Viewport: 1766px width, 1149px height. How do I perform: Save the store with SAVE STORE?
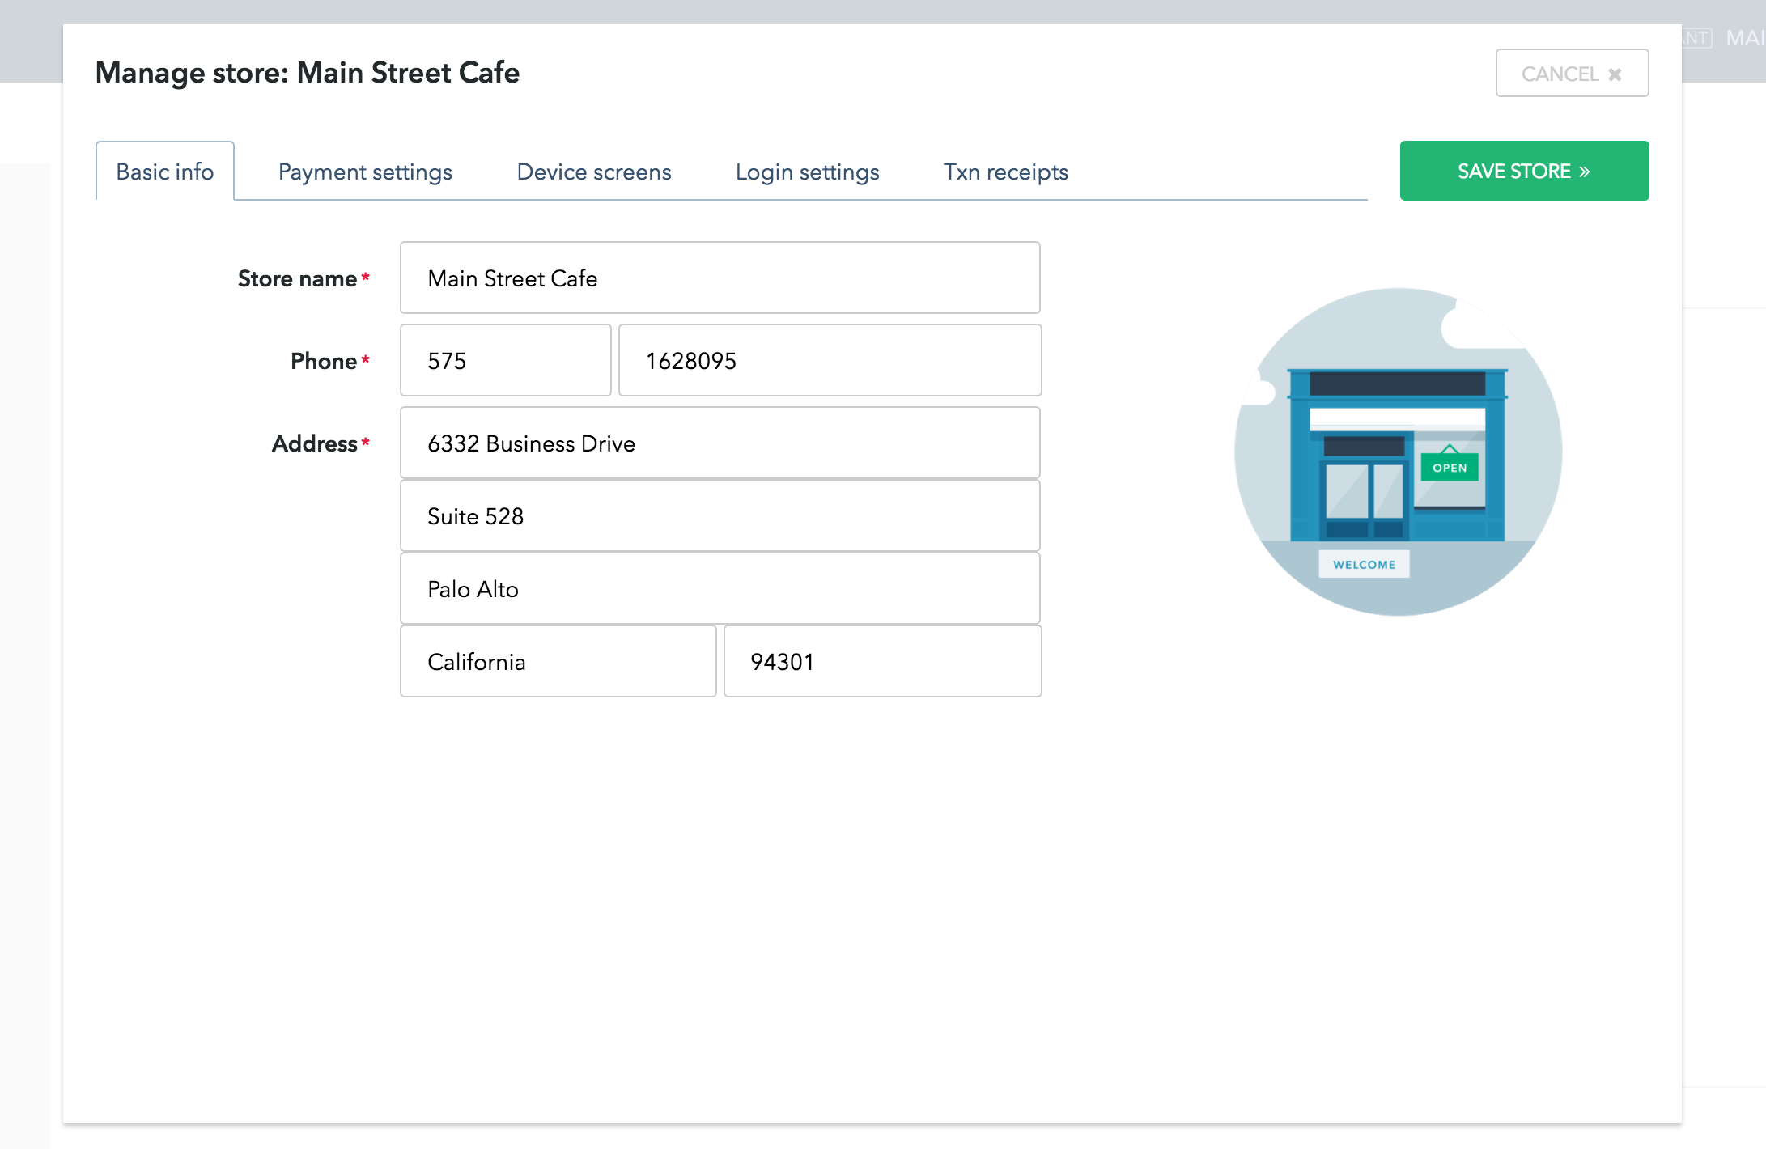[1524, 171]
